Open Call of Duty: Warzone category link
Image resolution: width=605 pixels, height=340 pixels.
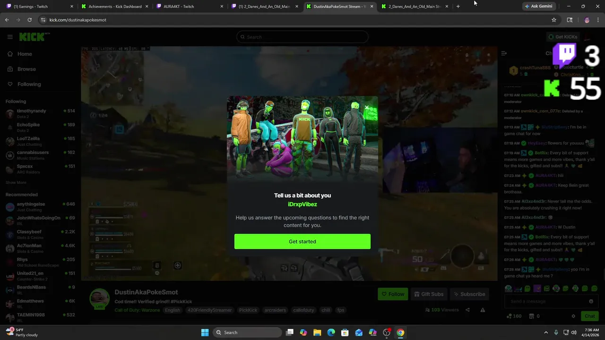click(x=137, y=310)
